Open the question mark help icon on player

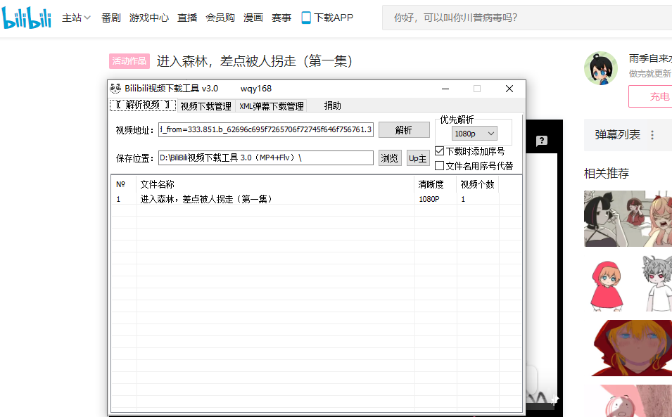coord(542,141)
